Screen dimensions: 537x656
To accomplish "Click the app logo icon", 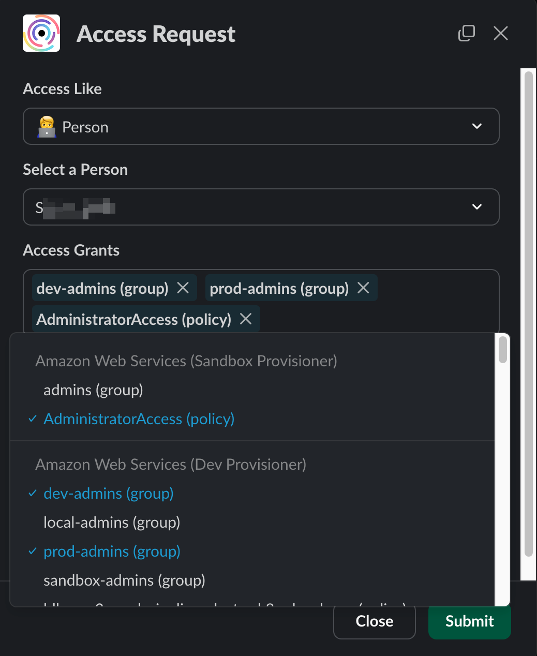I will tap(41, 34).
